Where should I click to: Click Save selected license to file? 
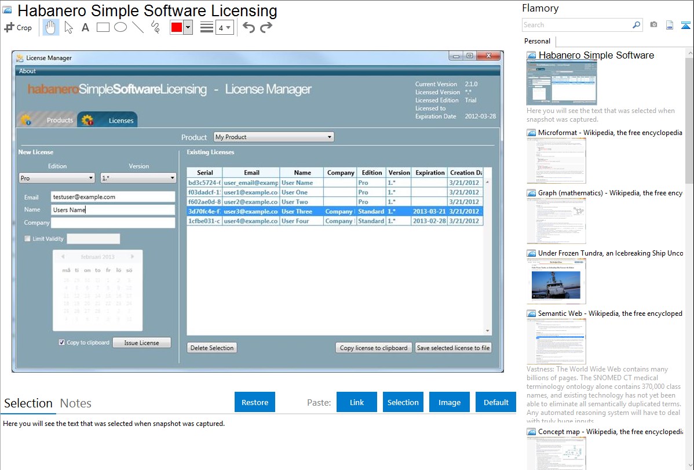pyautogui.click(x=453, y=348)
